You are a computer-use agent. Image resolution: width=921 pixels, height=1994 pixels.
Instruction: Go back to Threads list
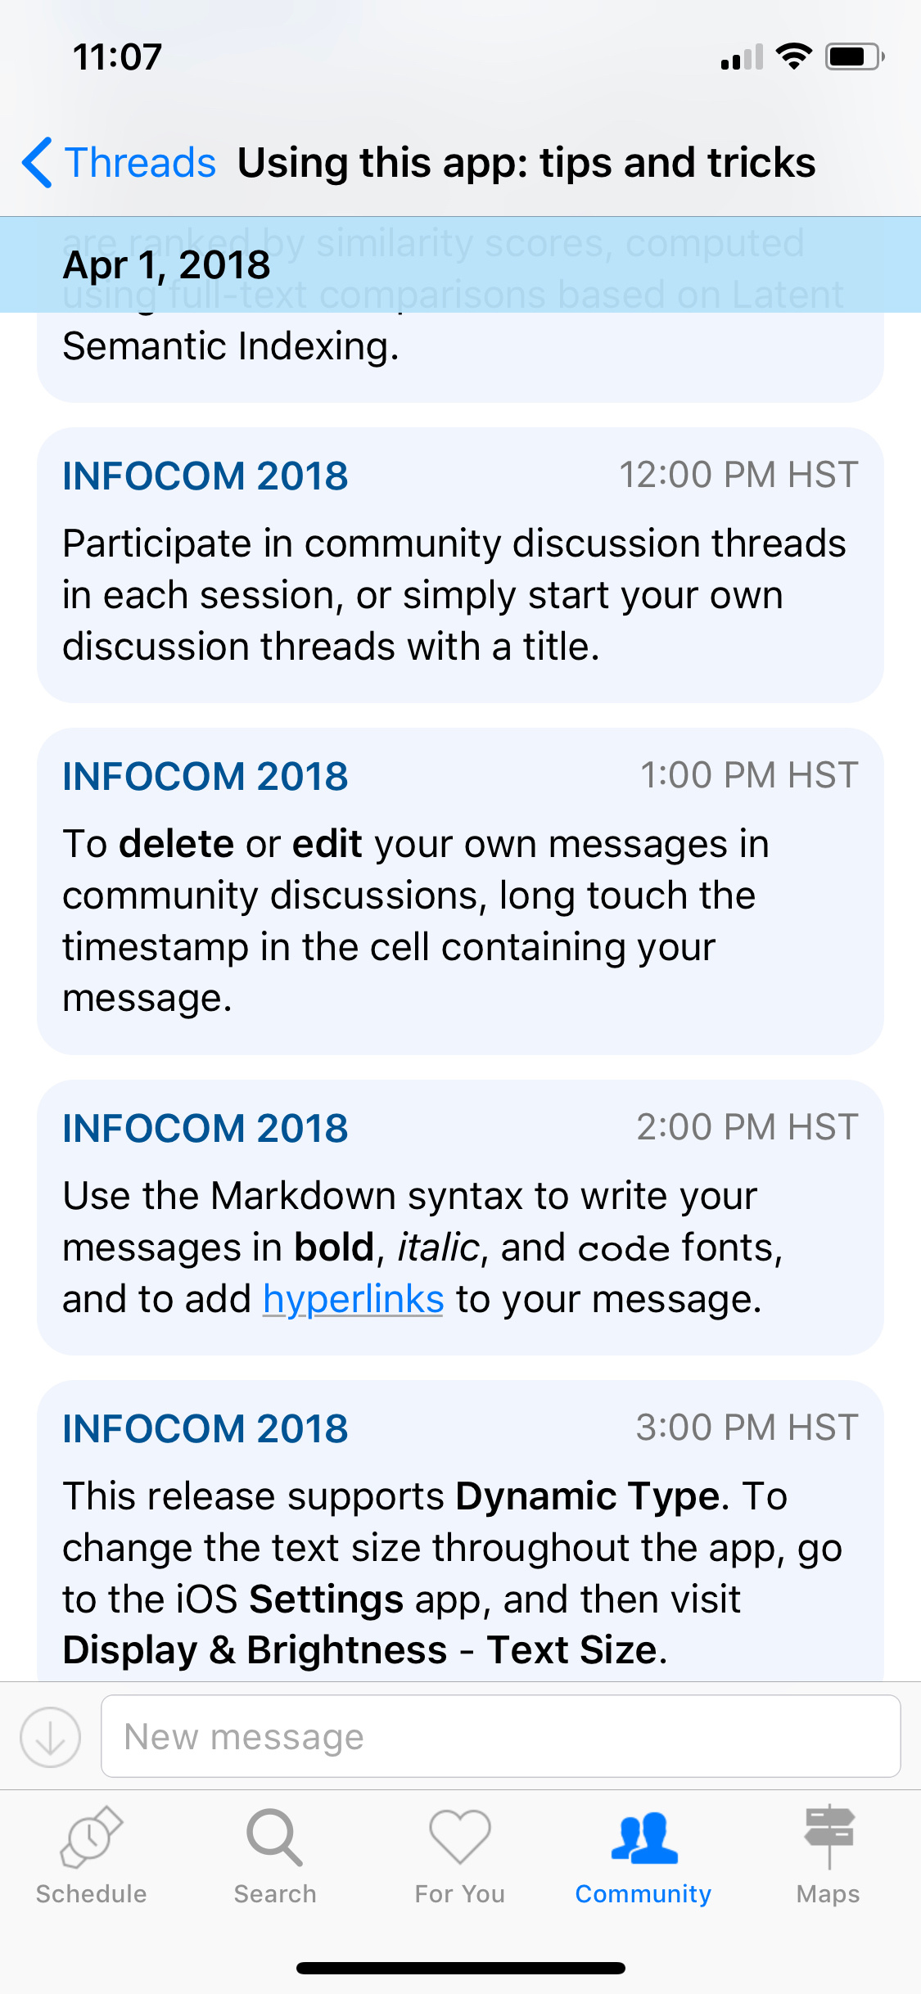[x=139, y=163]
